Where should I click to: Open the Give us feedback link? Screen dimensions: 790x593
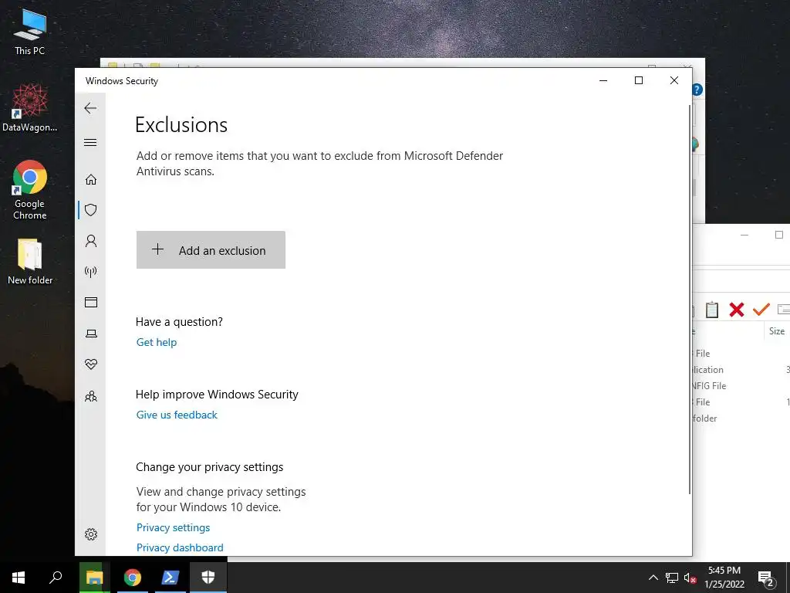pos(177,415)
